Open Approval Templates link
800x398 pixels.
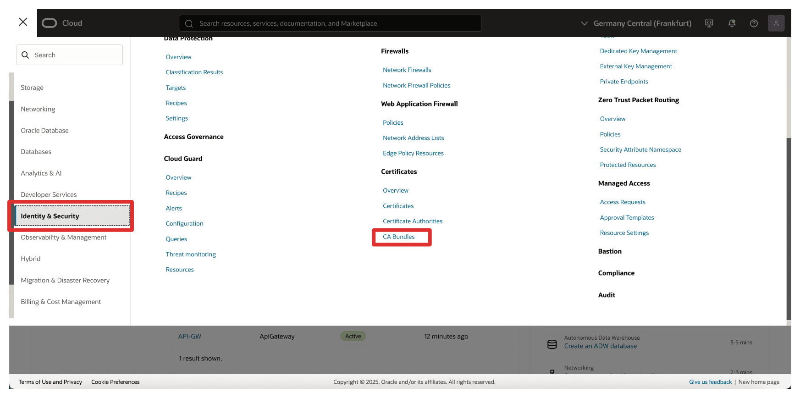point(627,218)
